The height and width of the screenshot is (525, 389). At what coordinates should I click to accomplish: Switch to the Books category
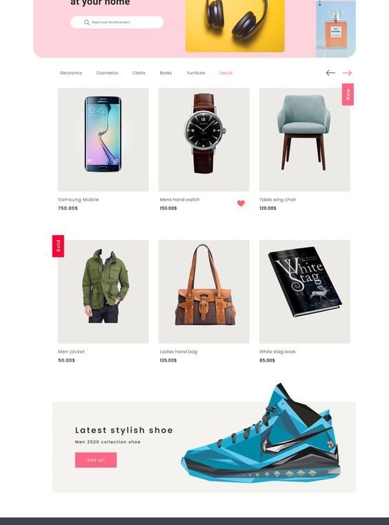pos(166,73)
